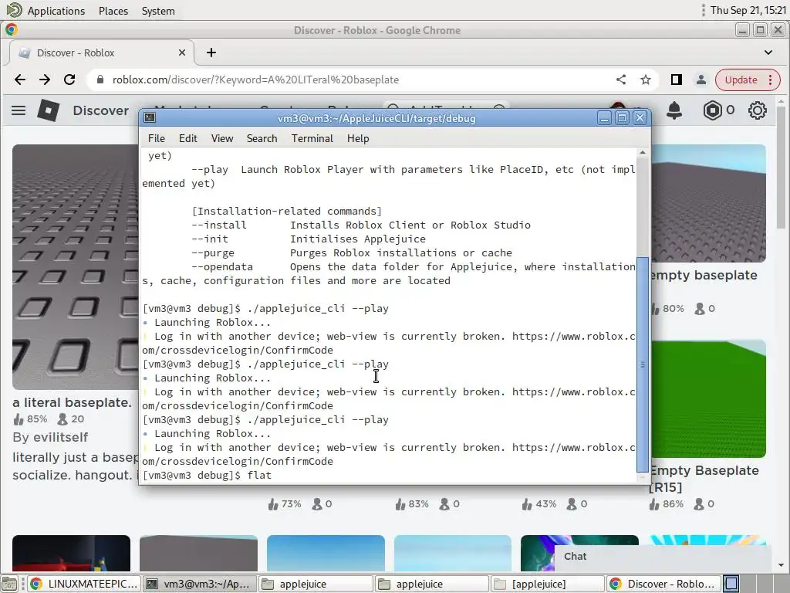Open terminal Edit menu
790x593 pixels.
pos(188,138)
